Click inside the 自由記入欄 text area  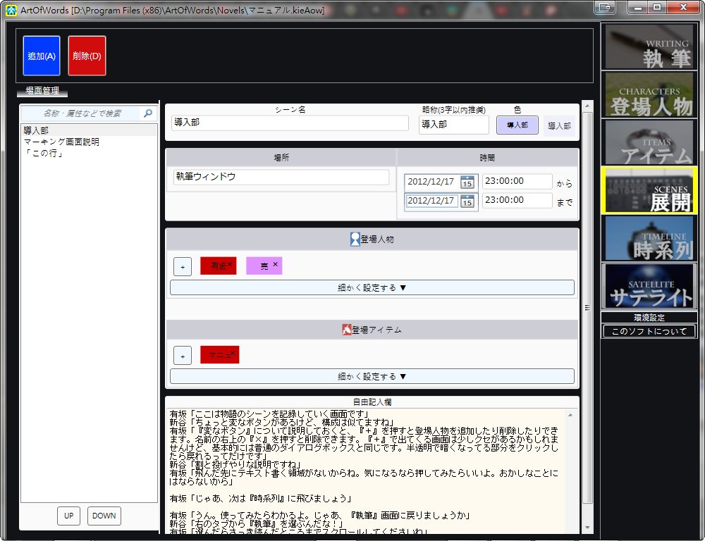tap(365, 471)
